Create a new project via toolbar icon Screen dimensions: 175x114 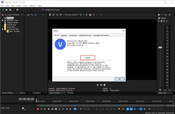(x=3, y=10)
